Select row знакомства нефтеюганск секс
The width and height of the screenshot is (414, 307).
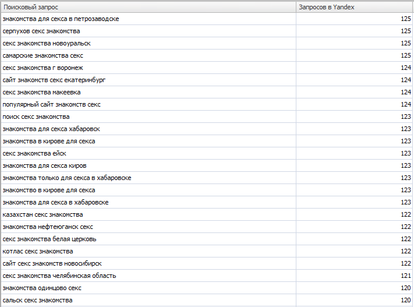coord(207,227)
